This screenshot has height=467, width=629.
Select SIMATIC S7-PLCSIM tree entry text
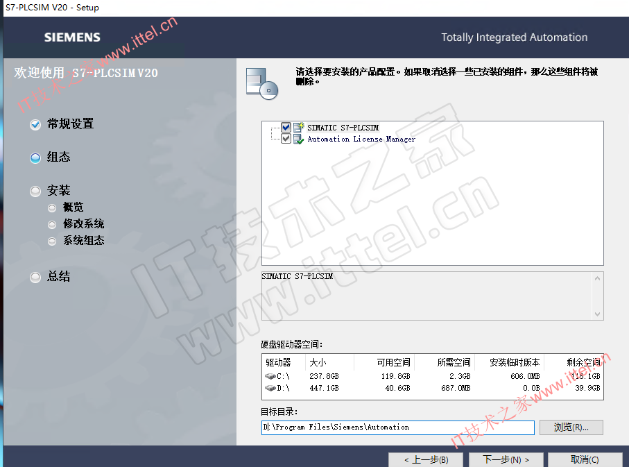pos(343,128)
